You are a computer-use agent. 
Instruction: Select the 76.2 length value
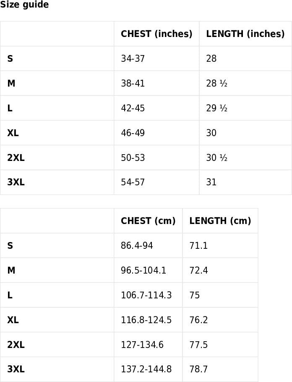tap(198, 320)
